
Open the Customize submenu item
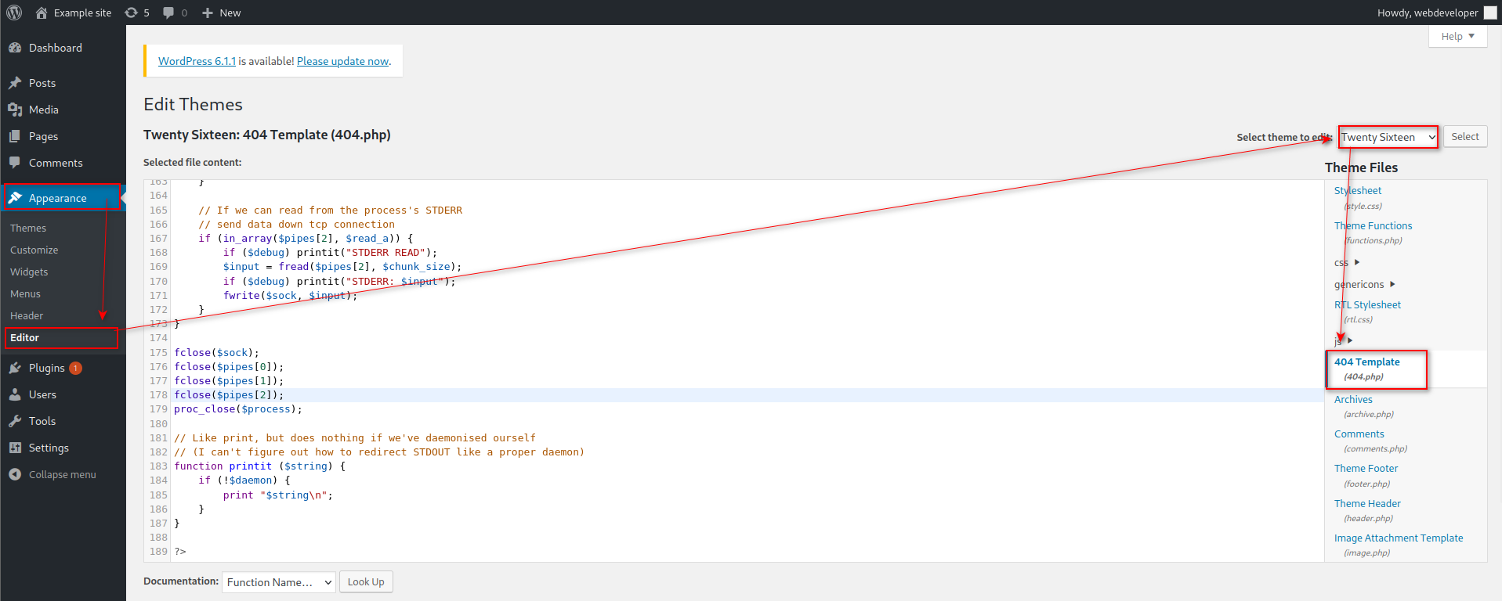click(x=34, y=250)
